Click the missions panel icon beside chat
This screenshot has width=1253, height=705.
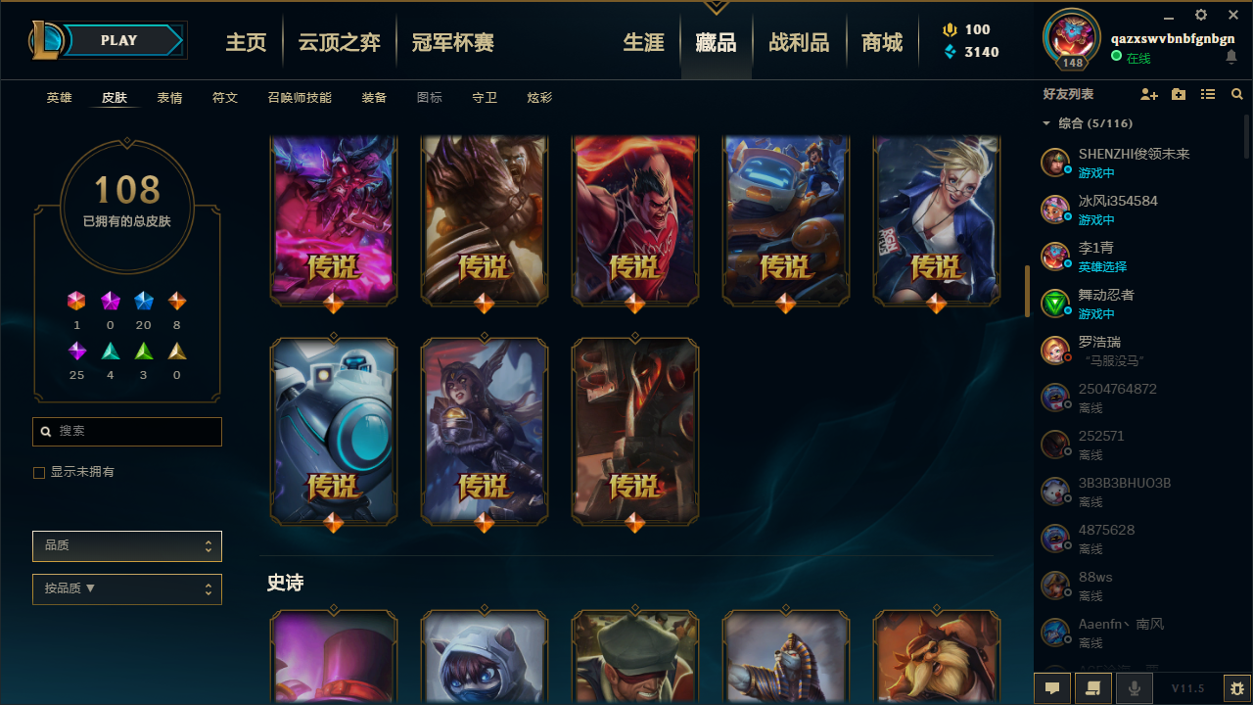pos(1093,688)
